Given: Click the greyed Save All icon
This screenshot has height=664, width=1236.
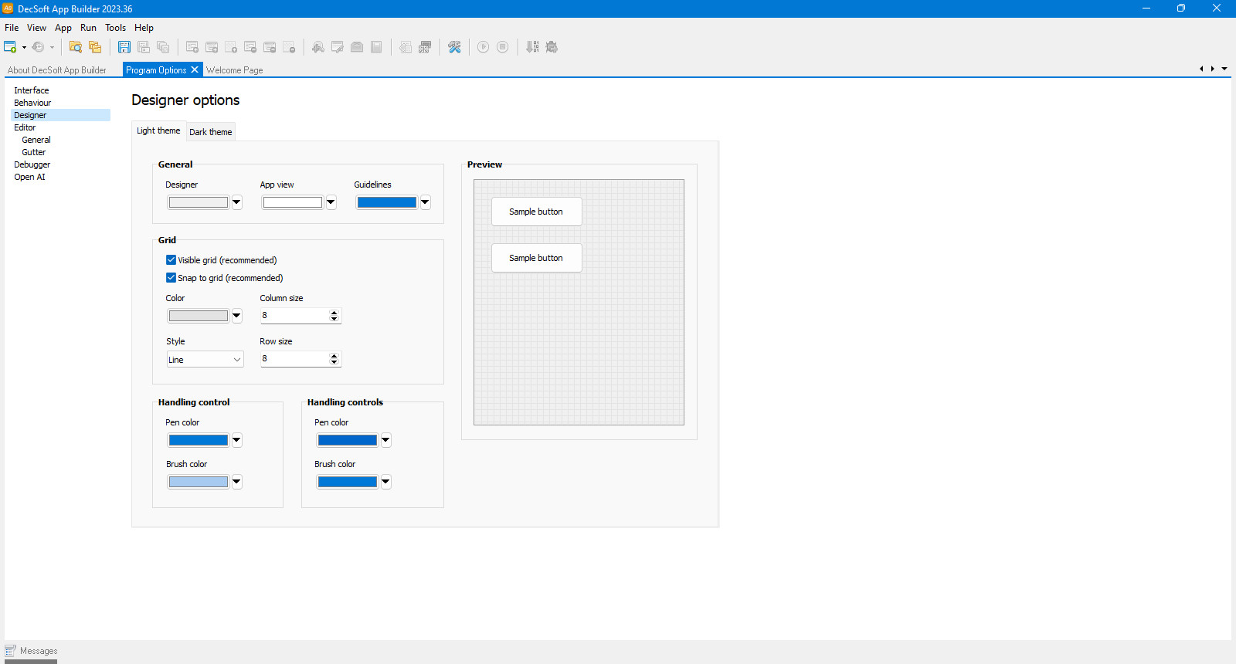Looking at the screenshot, I should point(163,47).
